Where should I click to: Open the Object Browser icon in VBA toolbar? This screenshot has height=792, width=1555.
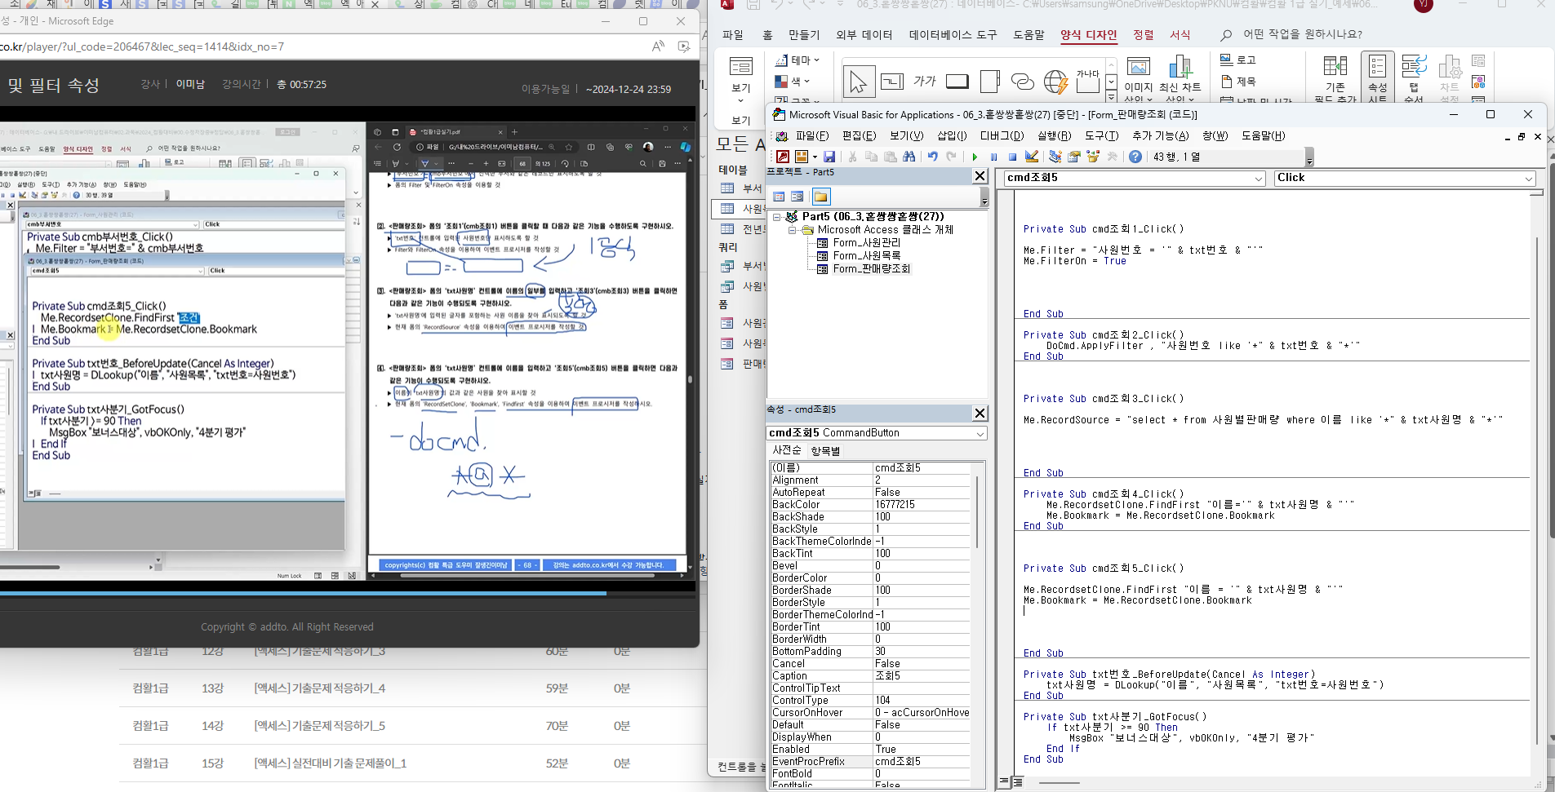[1092, 157]
